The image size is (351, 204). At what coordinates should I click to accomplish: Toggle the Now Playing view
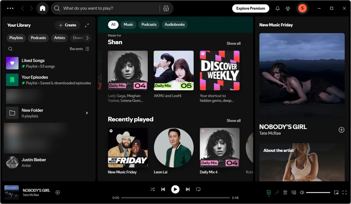(x=269, y=192)
